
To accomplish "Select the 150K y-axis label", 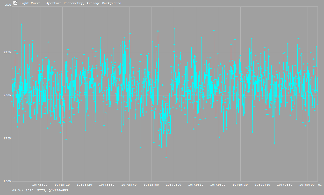I will point(7,181).
